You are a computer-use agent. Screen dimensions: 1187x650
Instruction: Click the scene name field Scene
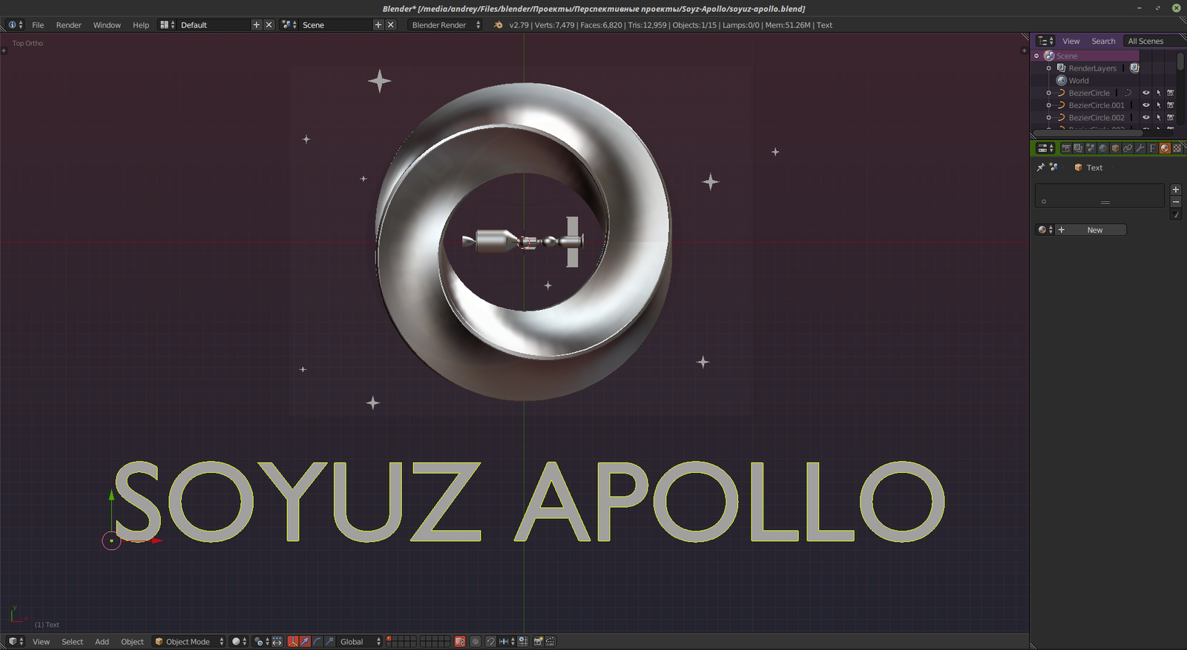[x=336, y=24]
